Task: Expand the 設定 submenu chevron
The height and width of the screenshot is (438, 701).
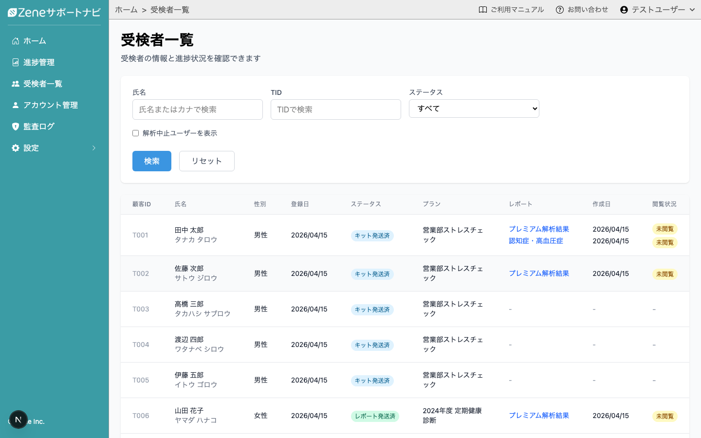Action: [x=94, y=148]
